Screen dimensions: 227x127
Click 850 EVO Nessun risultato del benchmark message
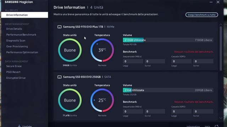coord(194,102)
